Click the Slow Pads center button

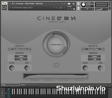56,45
